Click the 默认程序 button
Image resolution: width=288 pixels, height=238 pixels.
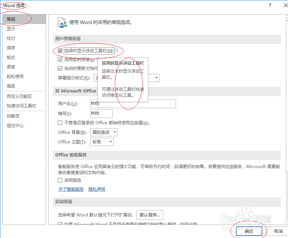click(x=150, y=215)
